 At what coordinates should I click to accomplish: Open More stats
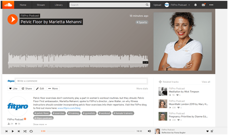(x=142, y=88)
